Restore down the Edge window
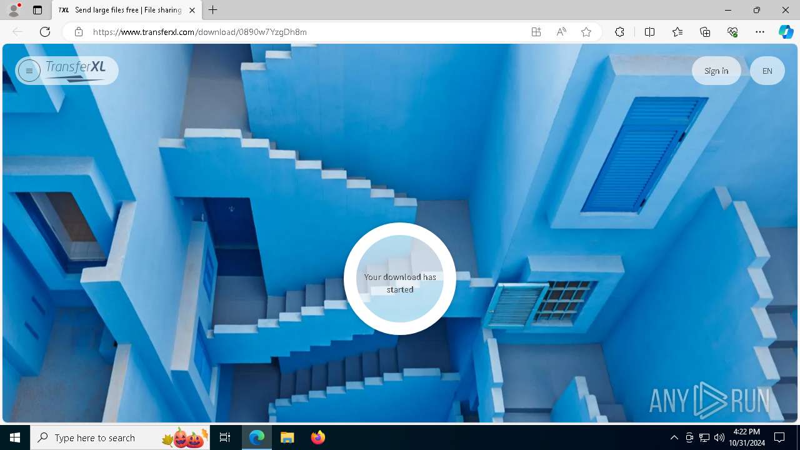 pyautogui.click(x=757, y=10)
